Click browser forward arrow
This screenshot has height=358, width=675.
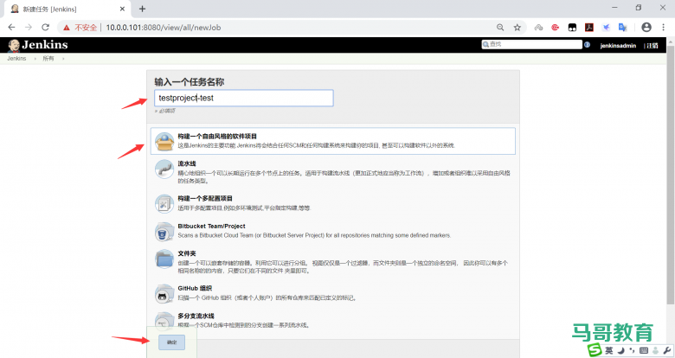point(29,27)
